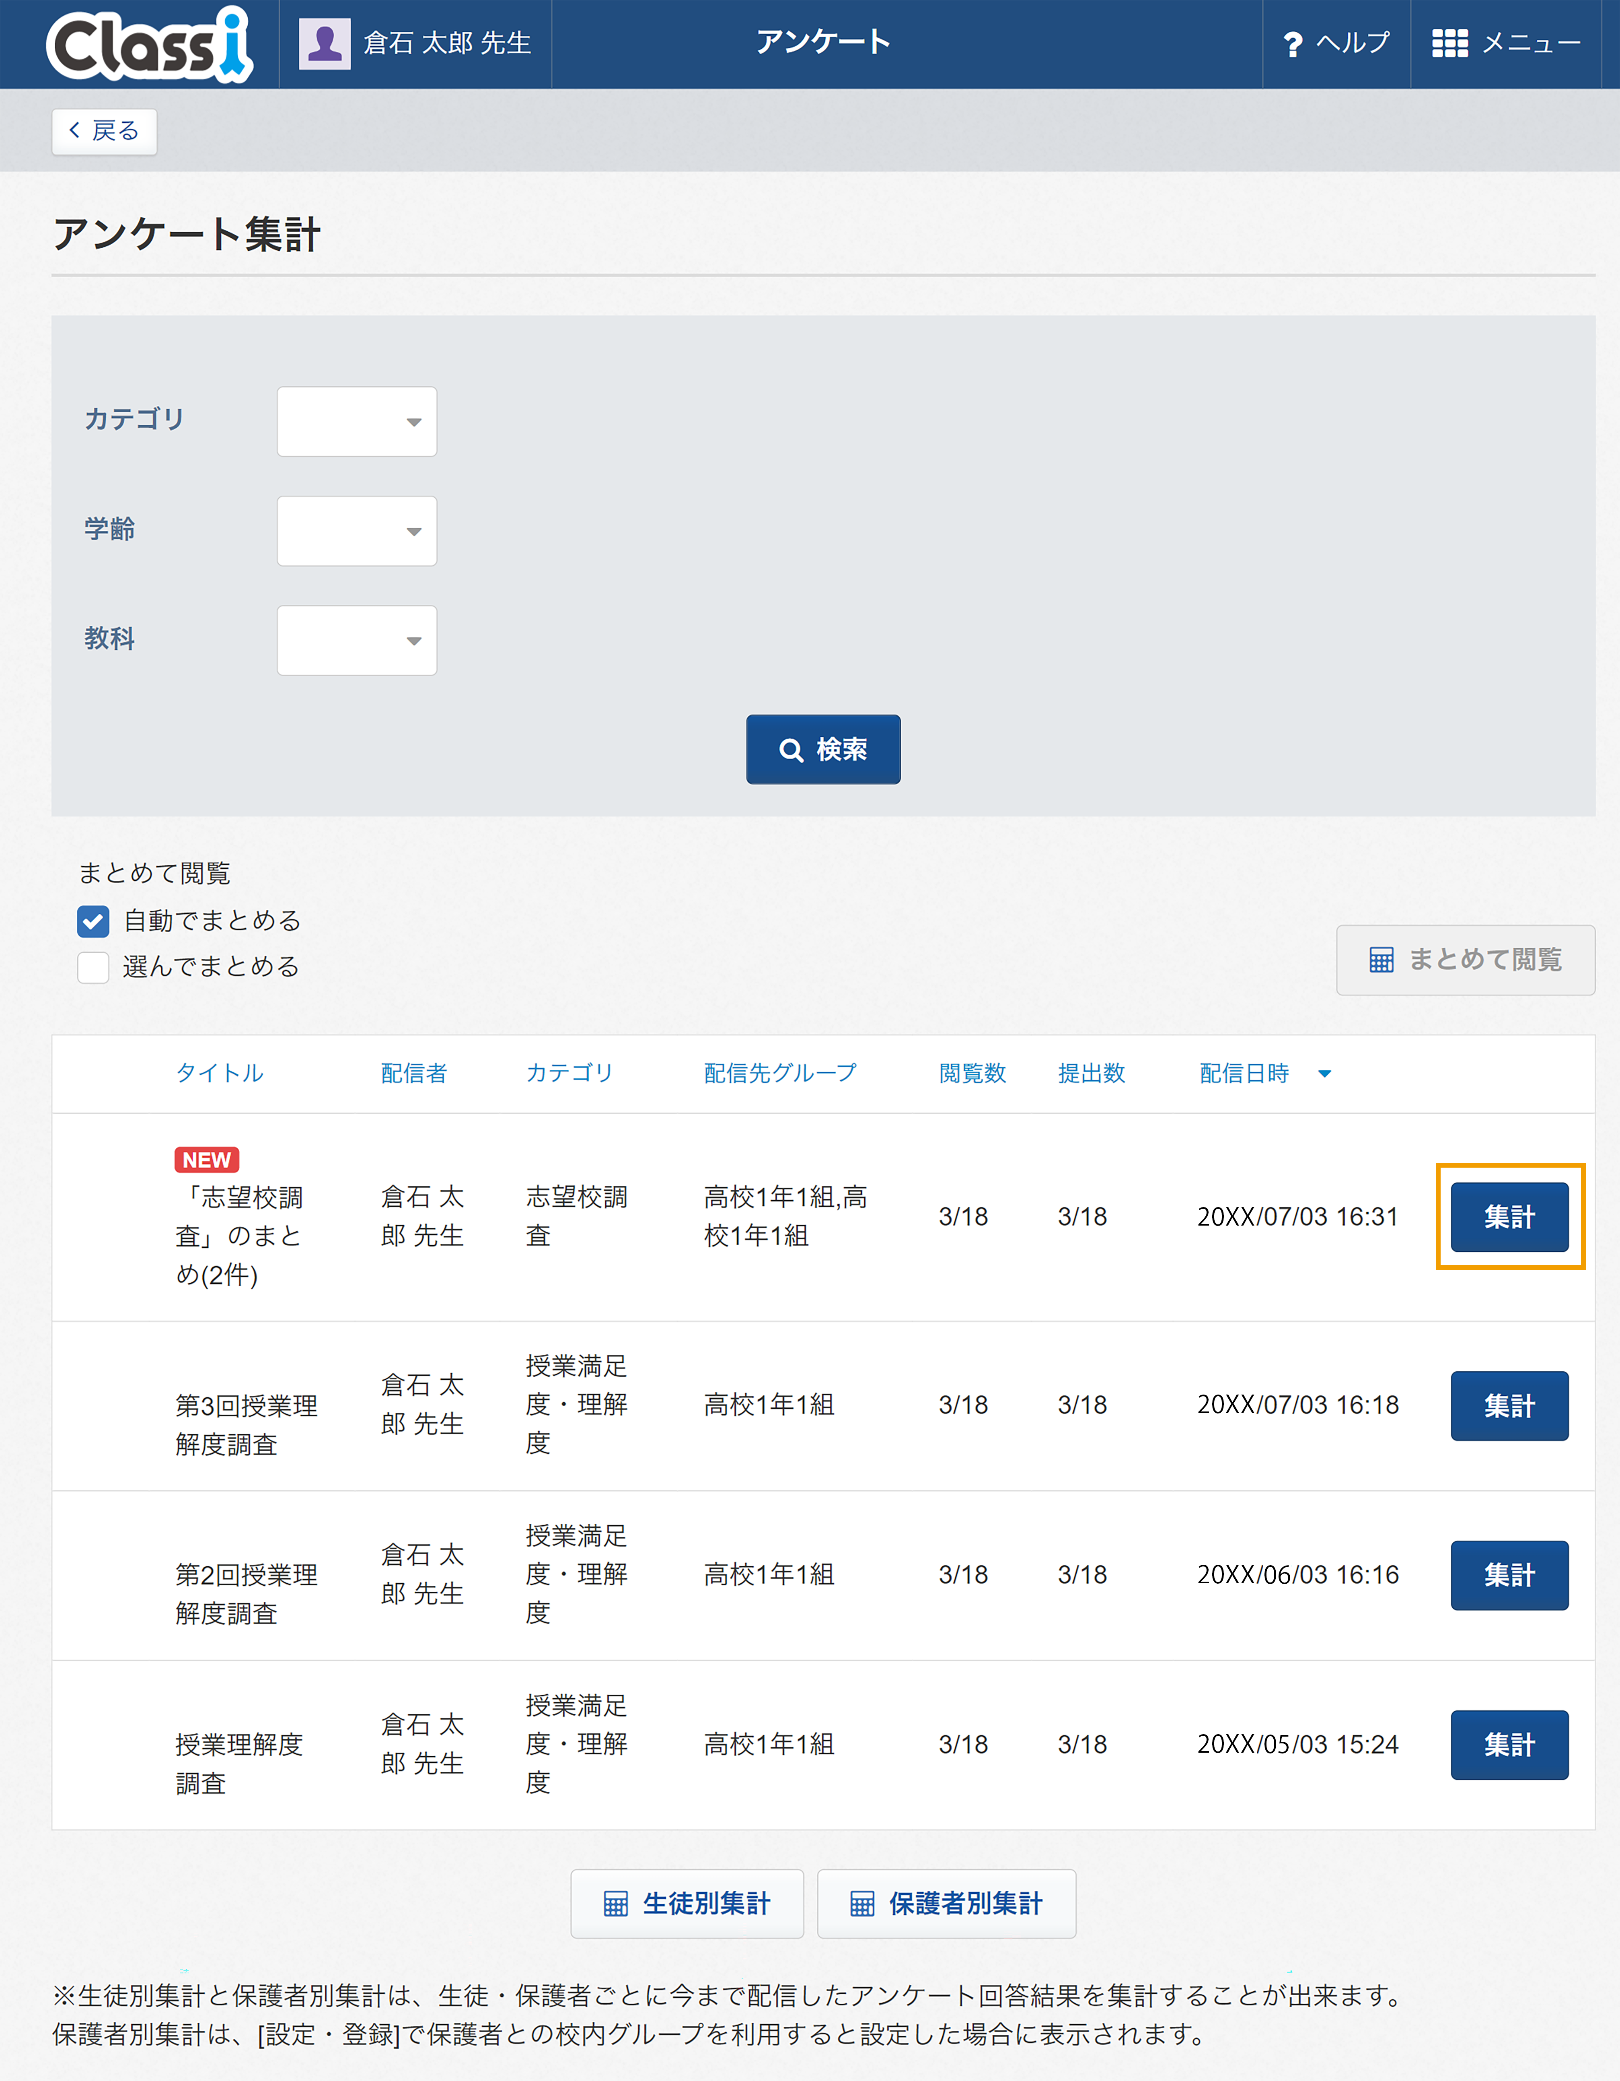
Task: Check 選んでまとめる checkbox
Action: 93,967
